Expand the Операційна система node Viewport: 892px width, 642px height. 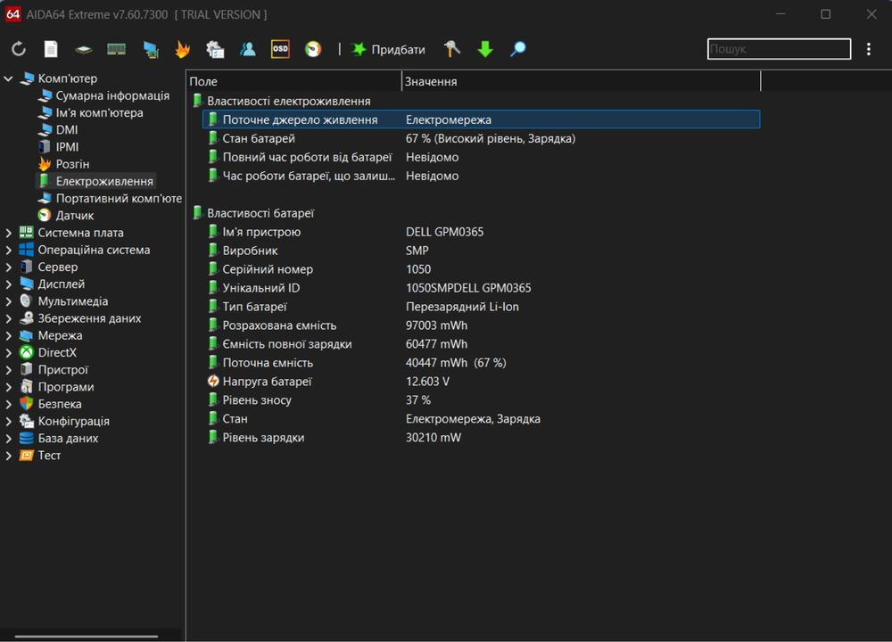click(8, 250)
